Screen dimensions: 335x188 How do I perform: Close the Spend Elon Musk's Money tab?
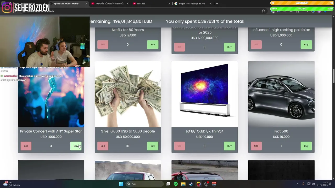pos(86,4)
